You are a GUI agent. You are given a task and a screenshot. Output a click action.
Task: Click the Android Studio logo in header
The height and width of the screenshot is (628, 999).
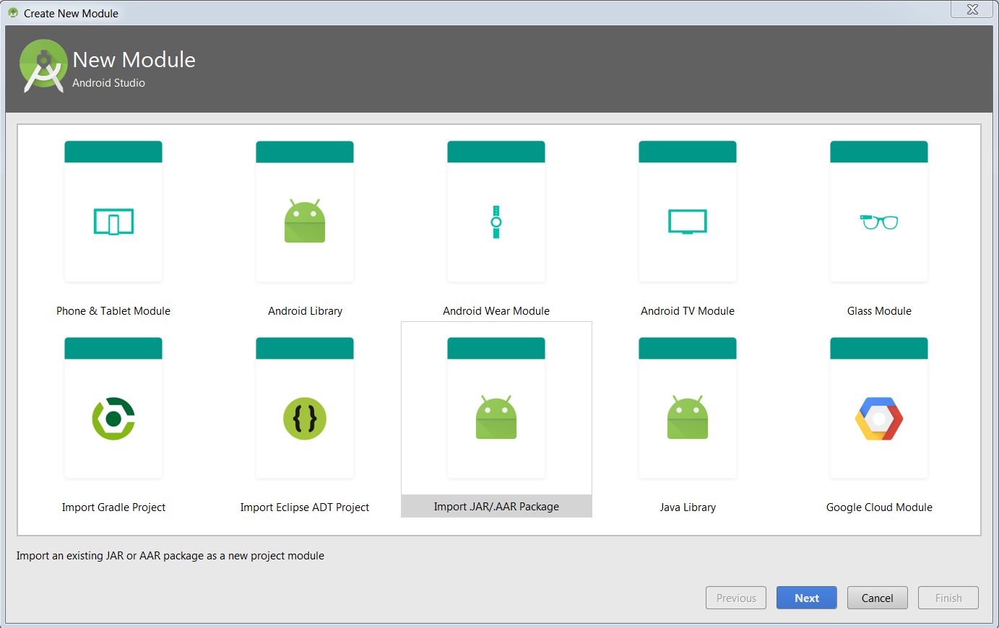pyautogui.click(x=43, y=66)
